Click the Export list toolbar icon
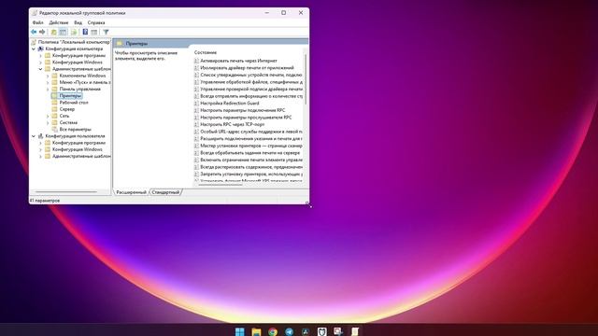The height and width of the screenshot is (336, 598). 74,32
